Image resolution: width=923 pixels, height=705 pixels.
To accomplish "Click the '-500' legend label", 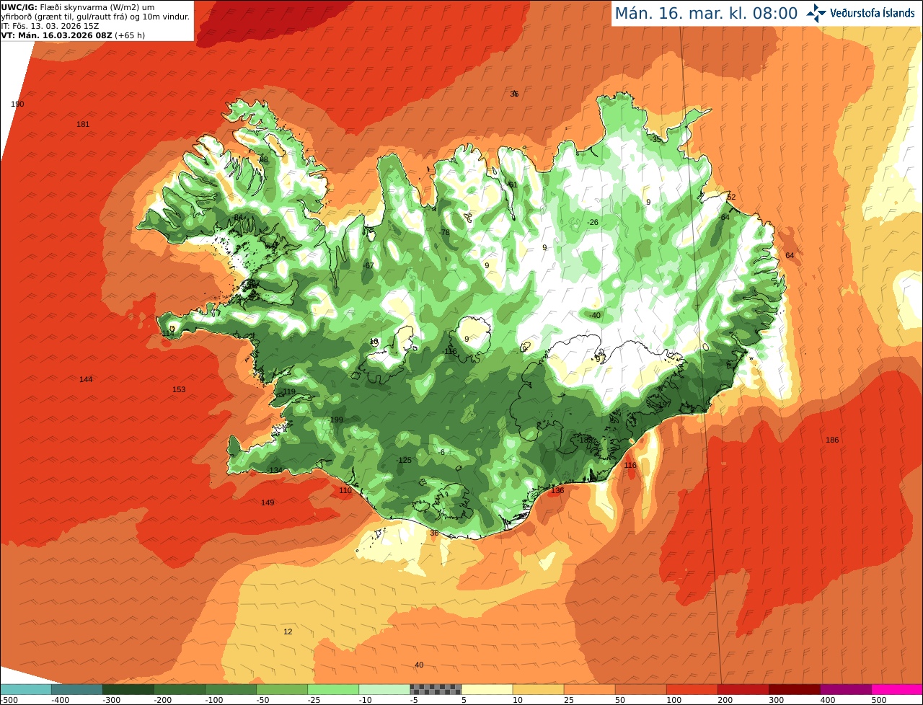I will pyautogui.click(x=9, y=700).
